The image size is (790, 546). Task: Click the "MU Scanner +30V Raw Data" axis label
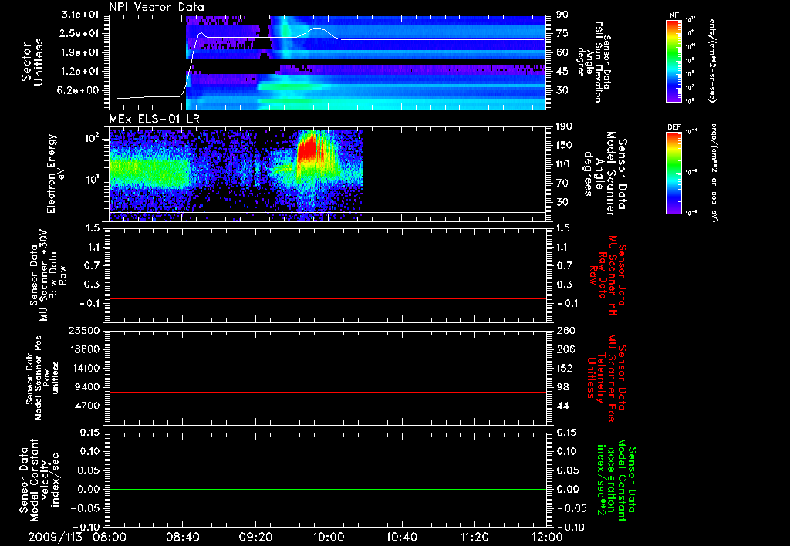47,275
